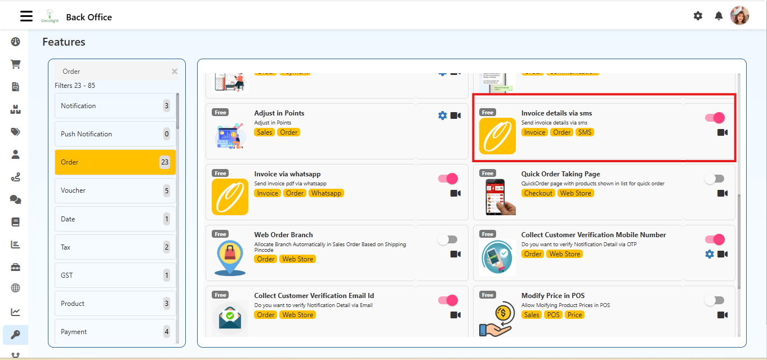Select the Notification filter category

[115, 106]
